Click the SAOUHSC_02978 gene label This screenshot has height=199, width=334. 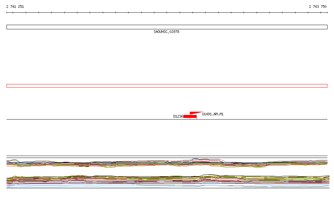tap(166, 32)
